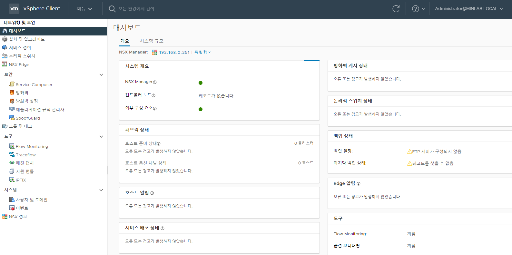Click the 논리적 스위치 icon
Viewport: 512px width, 255px height.
(5, 56)
